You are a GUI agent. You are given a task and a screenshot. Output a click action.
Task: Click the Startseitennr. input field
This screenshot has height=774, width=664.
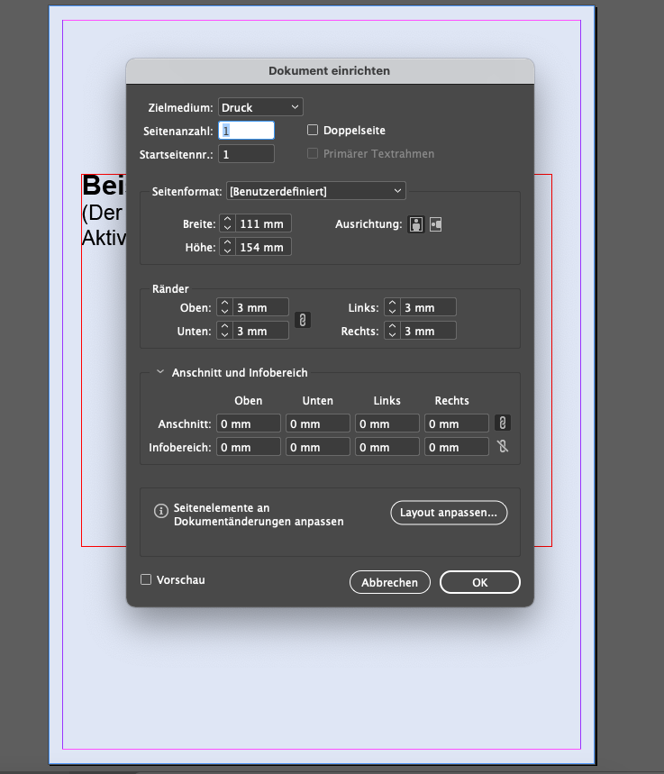(246, 154)
